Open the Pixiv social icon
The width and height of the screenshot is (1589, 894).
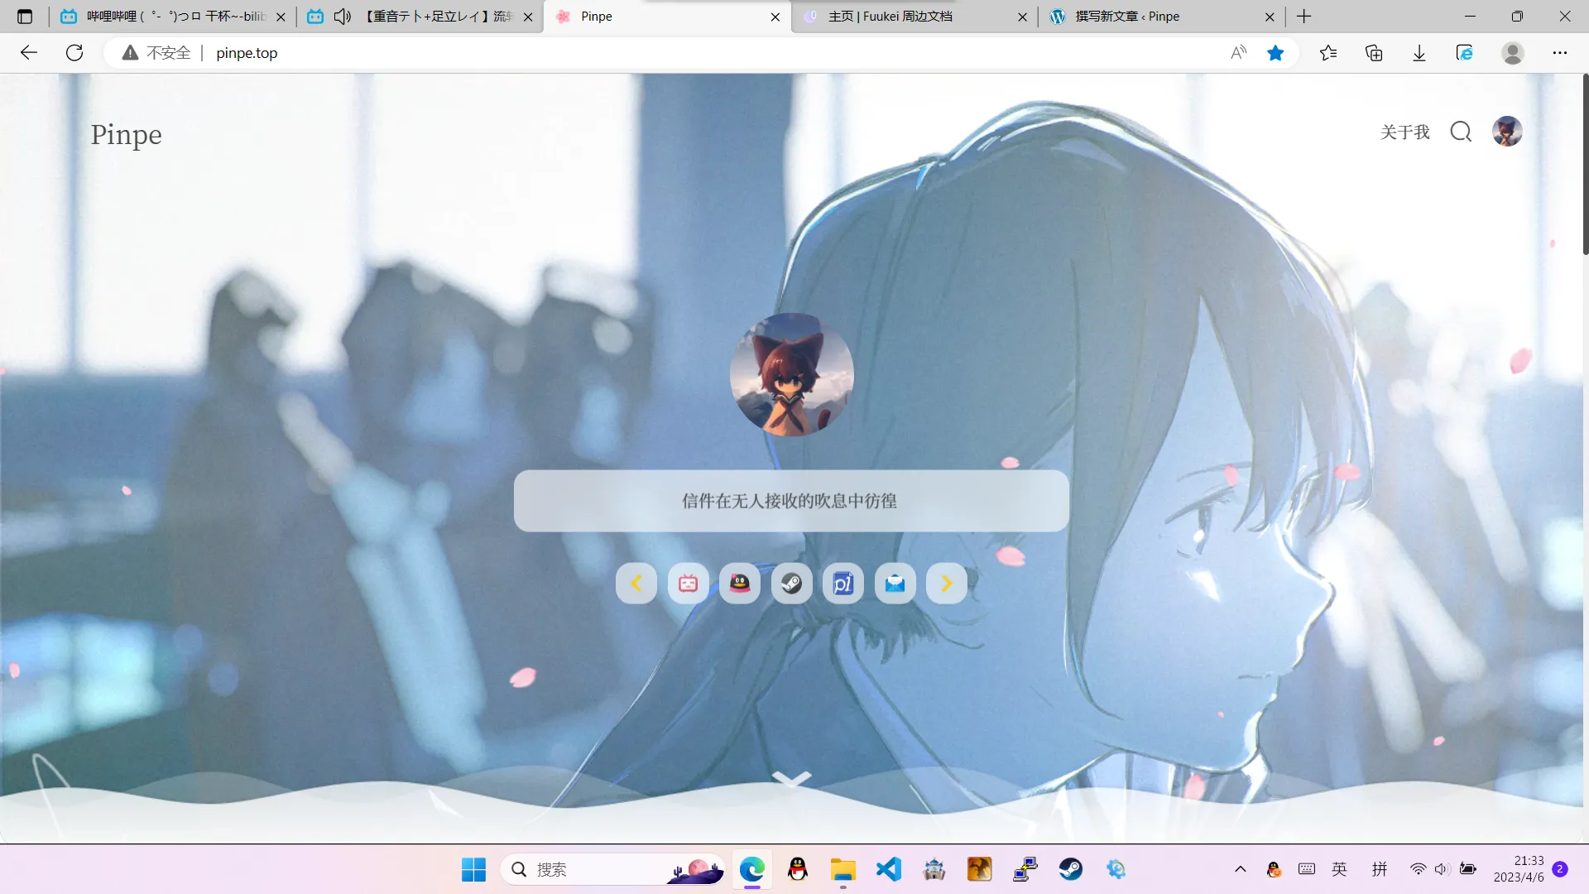point(843,584)
